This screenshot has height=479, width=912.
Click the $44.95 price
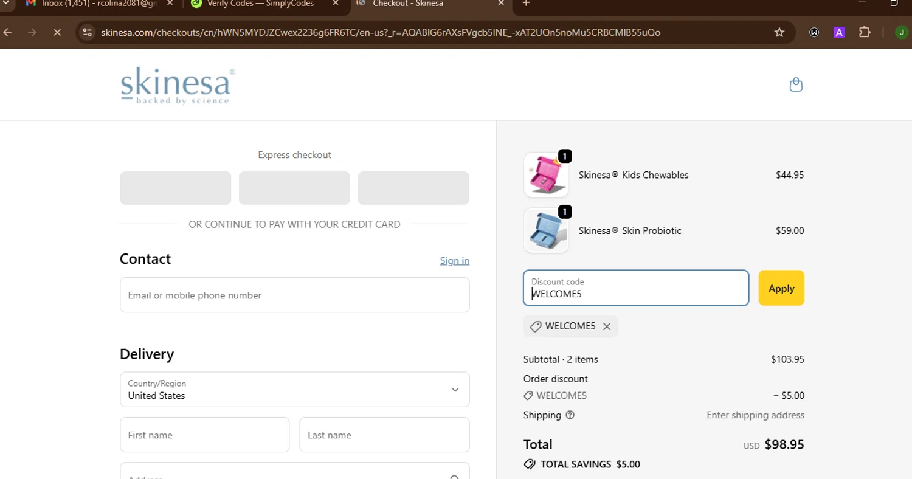[x=790, y=175]
